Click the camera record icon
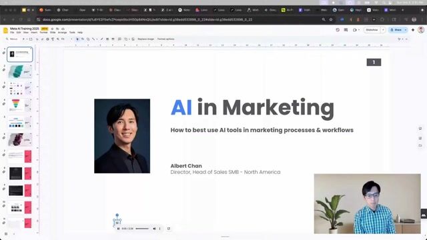This screenshot has height=240, width=427. tap(354, 30)
